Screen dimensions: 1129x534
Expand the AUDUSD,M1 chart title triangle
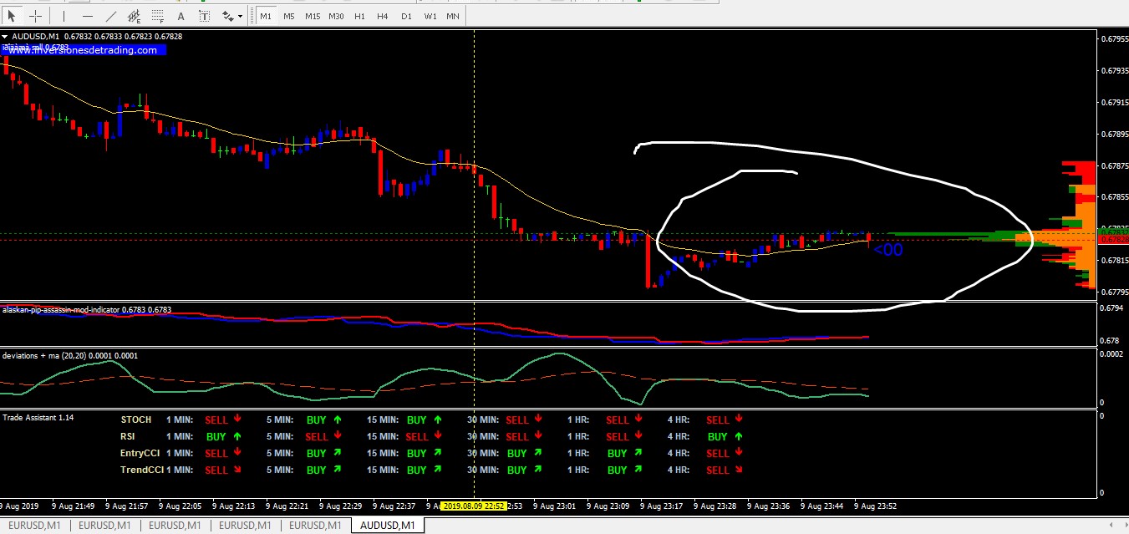coord(5,37)
